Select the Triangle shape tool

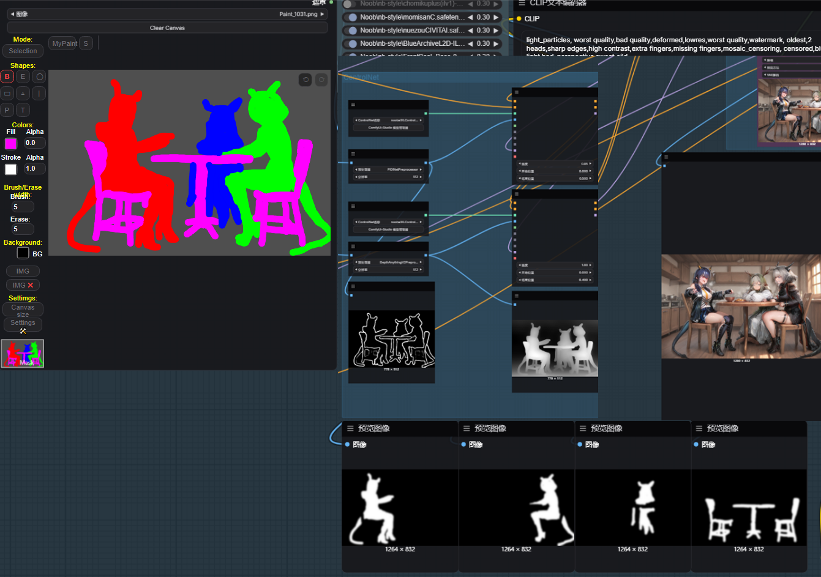click(23, 94)
